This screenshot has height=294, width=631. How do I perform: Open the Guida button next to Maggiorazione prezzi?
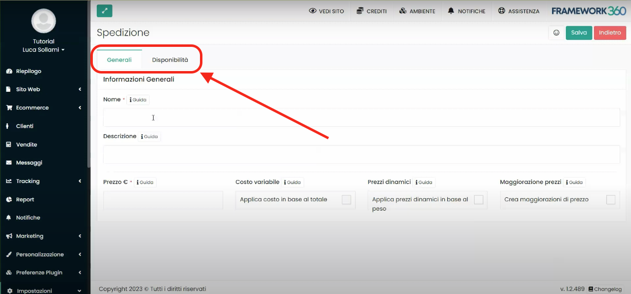[x=574, y=182]
